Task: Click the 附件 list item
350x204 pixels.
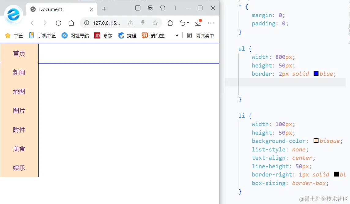Action: coord(19,129)
